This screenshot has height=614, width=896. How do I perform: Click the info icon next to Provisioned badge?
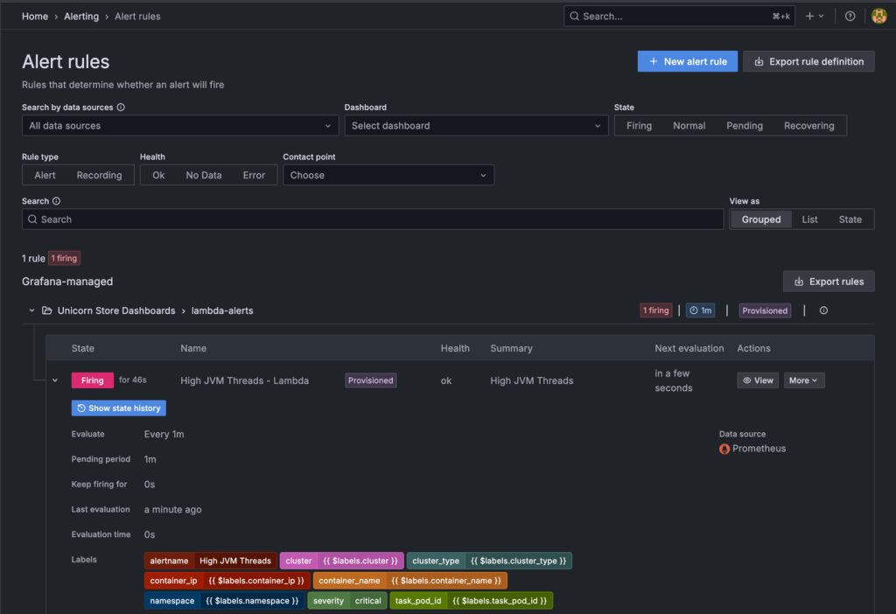822,310
